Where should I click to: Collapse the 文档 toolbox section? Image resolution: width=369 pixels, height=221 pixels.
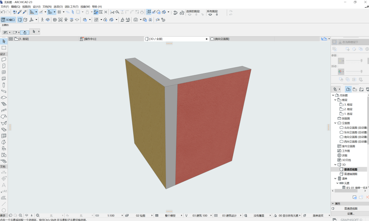(4, 167)
